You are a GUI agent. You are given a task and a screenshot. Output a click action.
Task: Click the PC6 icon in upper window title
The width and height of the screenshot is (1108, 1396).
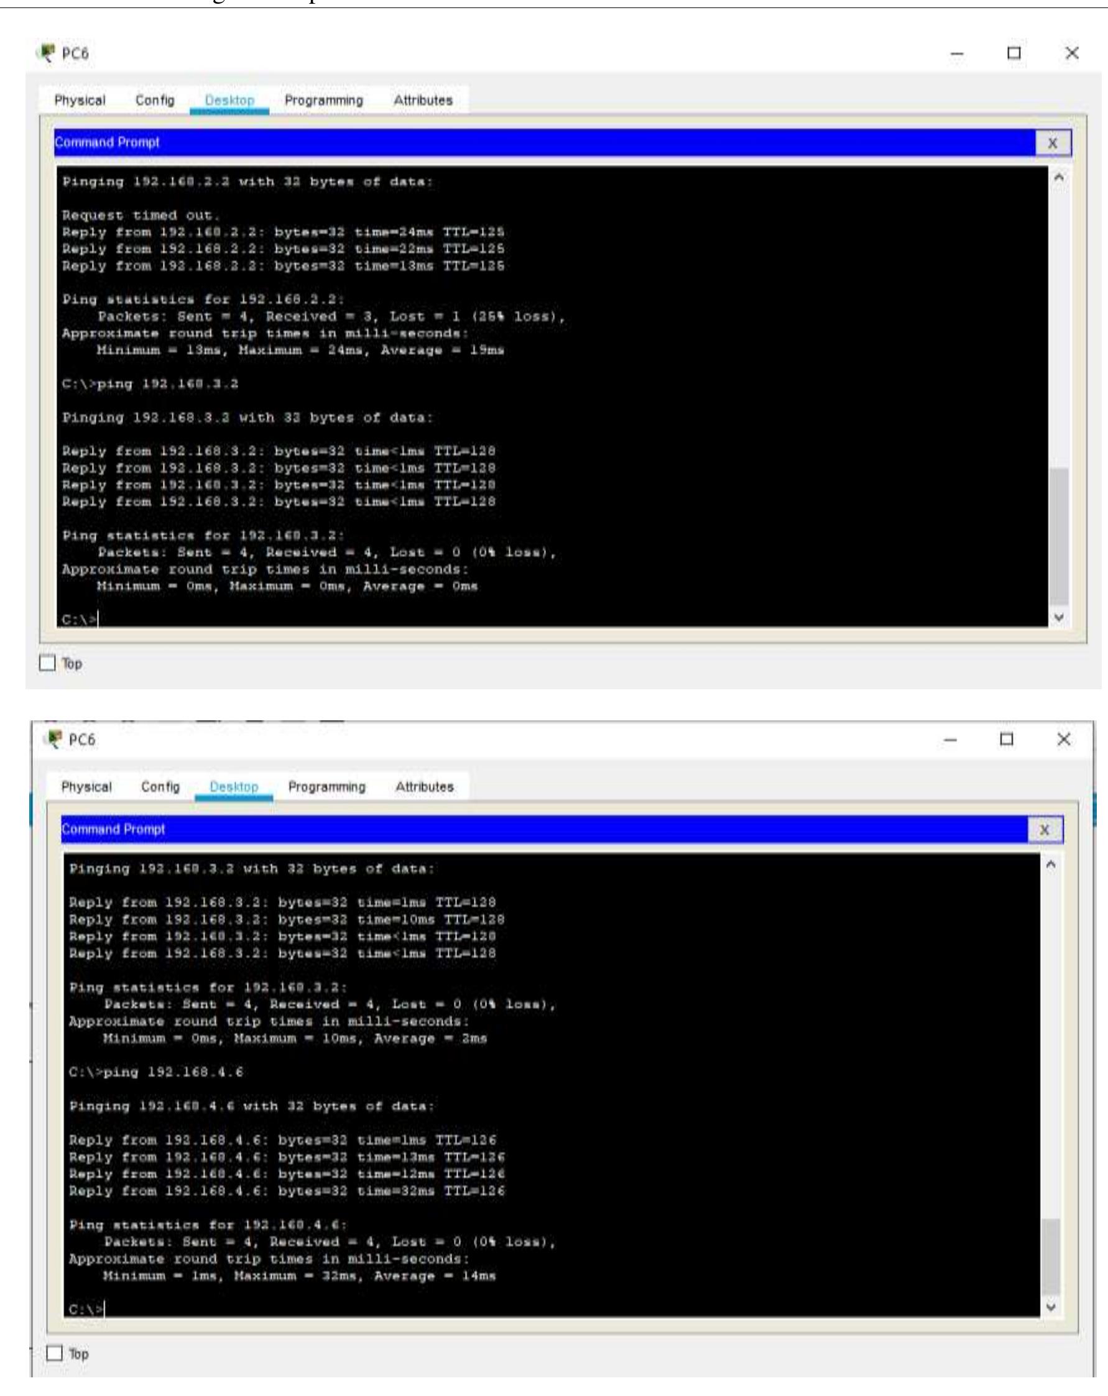pos(47,52)
